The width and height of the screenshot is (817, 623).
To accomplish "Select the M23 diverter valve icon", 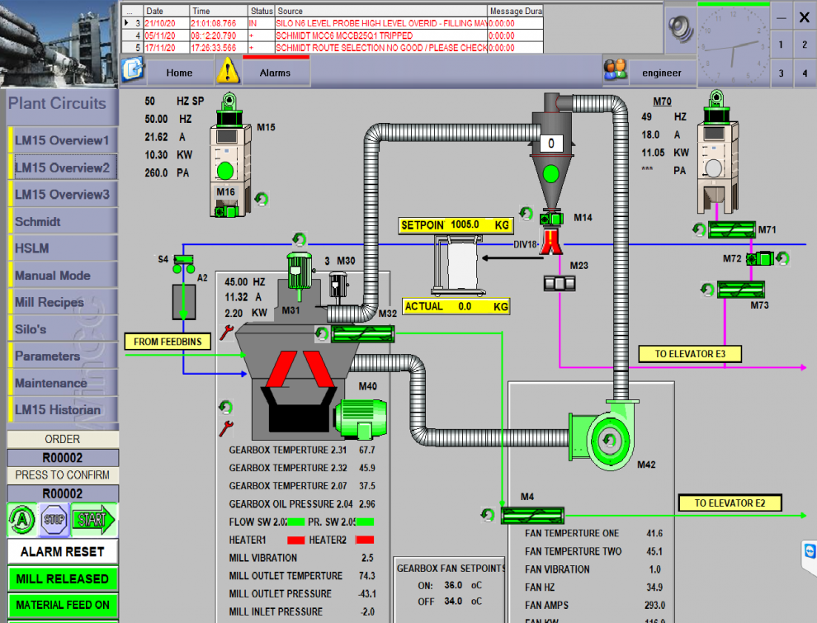I will click(560, 283).
